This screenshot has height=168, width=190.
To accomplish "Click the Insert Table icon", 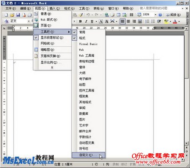I will click(119, 15).
